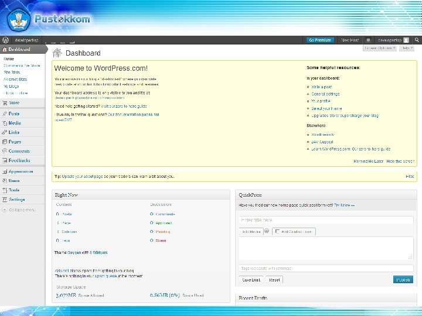Open Site Stats submenu item
The height and width of the screenshot is (316, 422).
coord(12,73)
